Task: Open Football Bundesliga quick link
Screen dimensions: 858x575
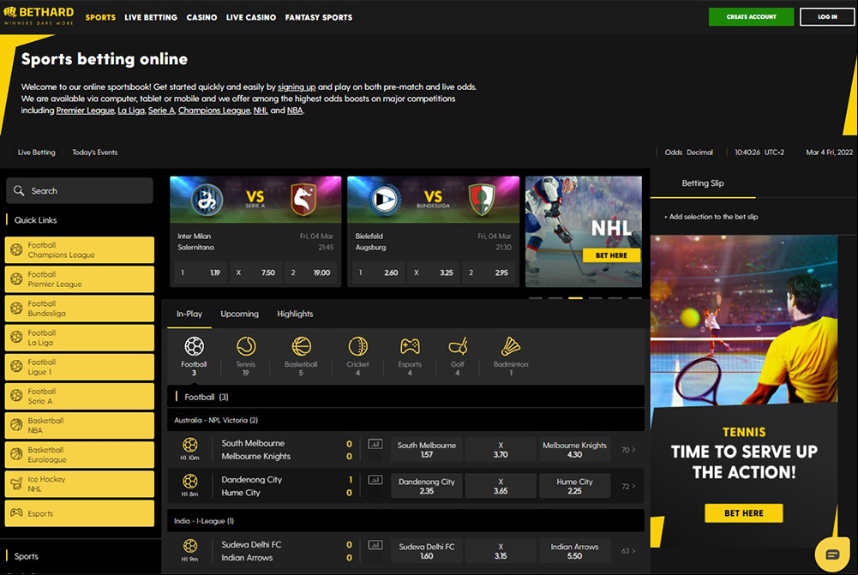Action: click(x=80, y=308)
